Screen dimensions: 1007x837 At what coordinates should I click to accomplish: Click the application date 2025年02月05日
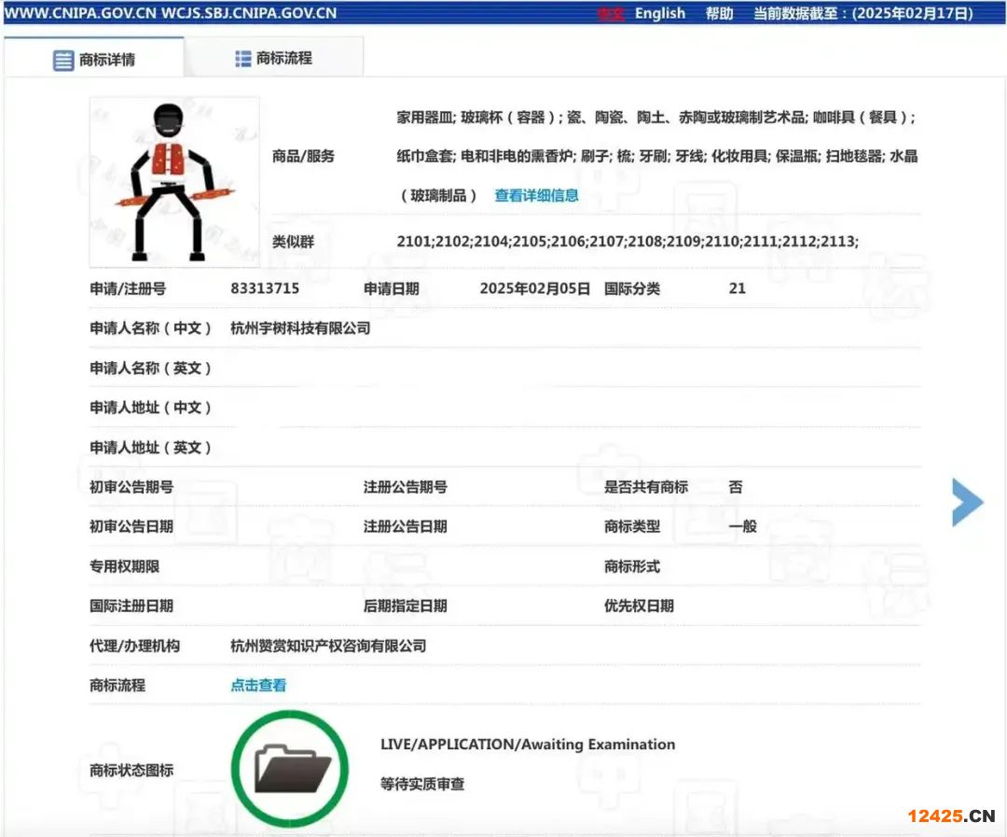(535, 288)
